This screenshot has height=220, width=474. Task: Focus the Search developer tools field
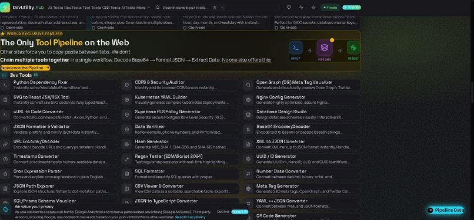pos(218,8)
